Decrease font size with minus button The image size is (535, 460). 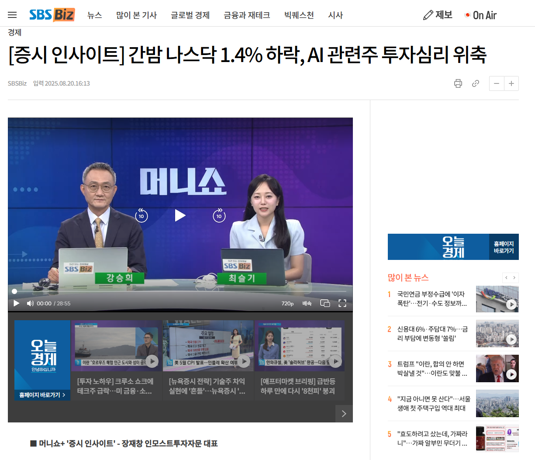(x=497, y=83)
